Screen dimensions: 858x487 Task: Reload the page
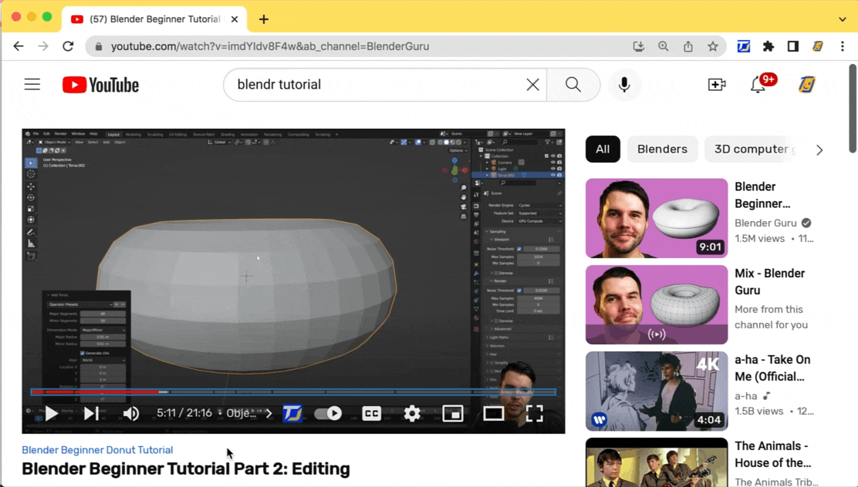coord(68,46)
